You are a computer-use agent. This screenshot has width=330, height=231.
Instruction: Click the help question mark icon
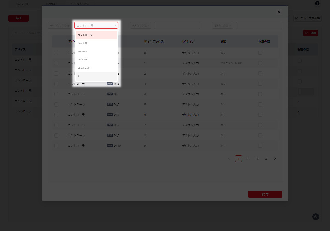(317, 3)
